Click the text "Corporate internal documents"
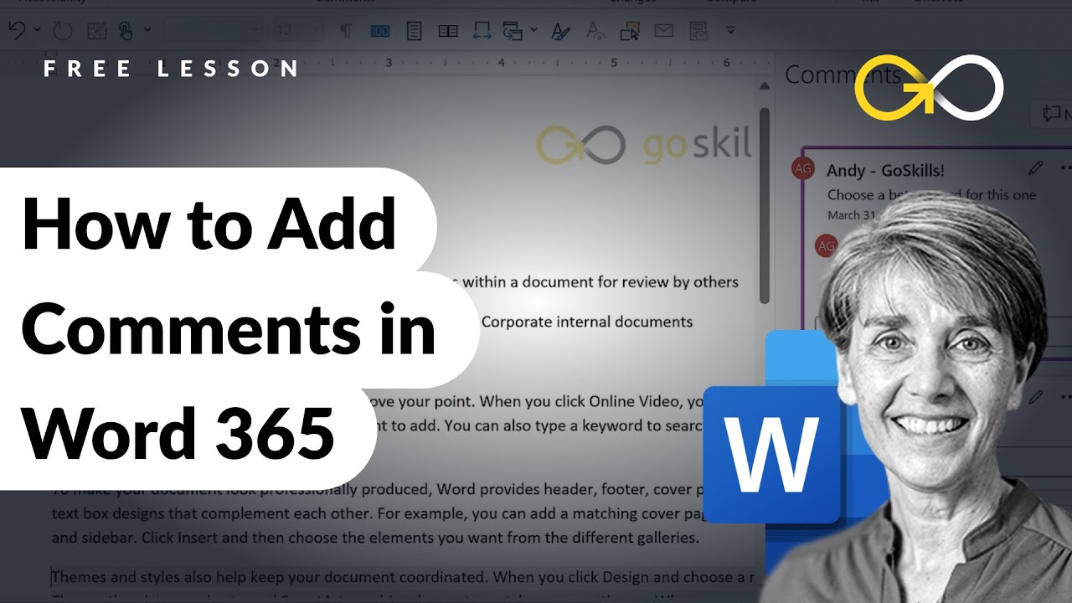 587,322
